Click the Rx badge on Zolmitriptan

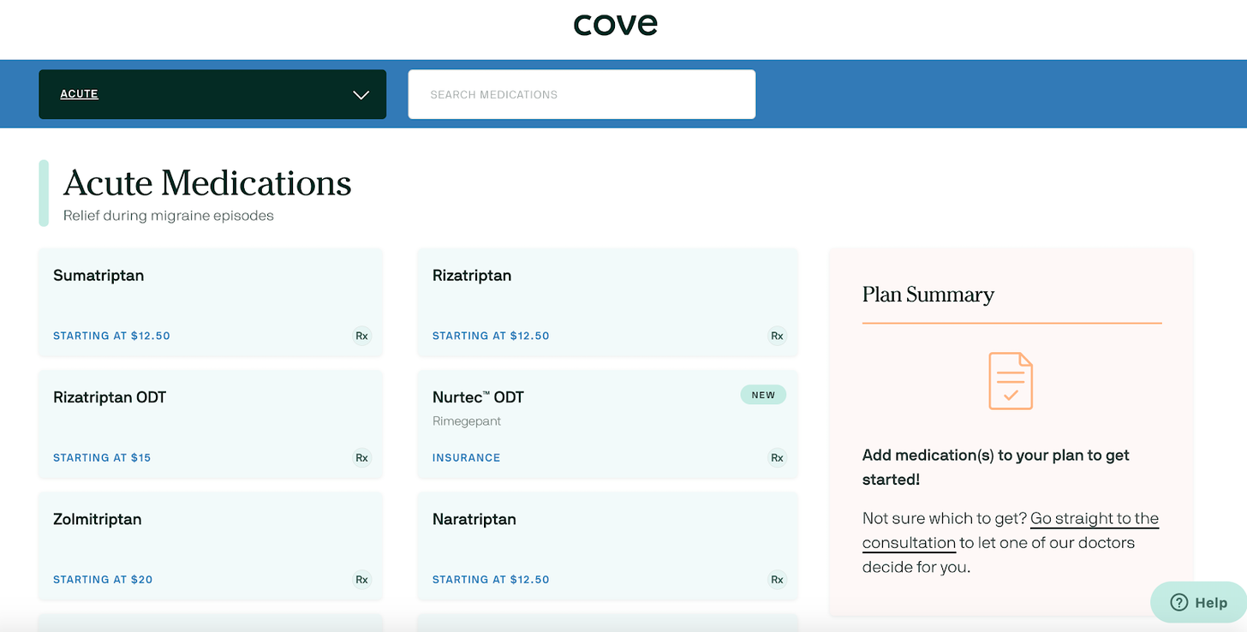(362, 579)
